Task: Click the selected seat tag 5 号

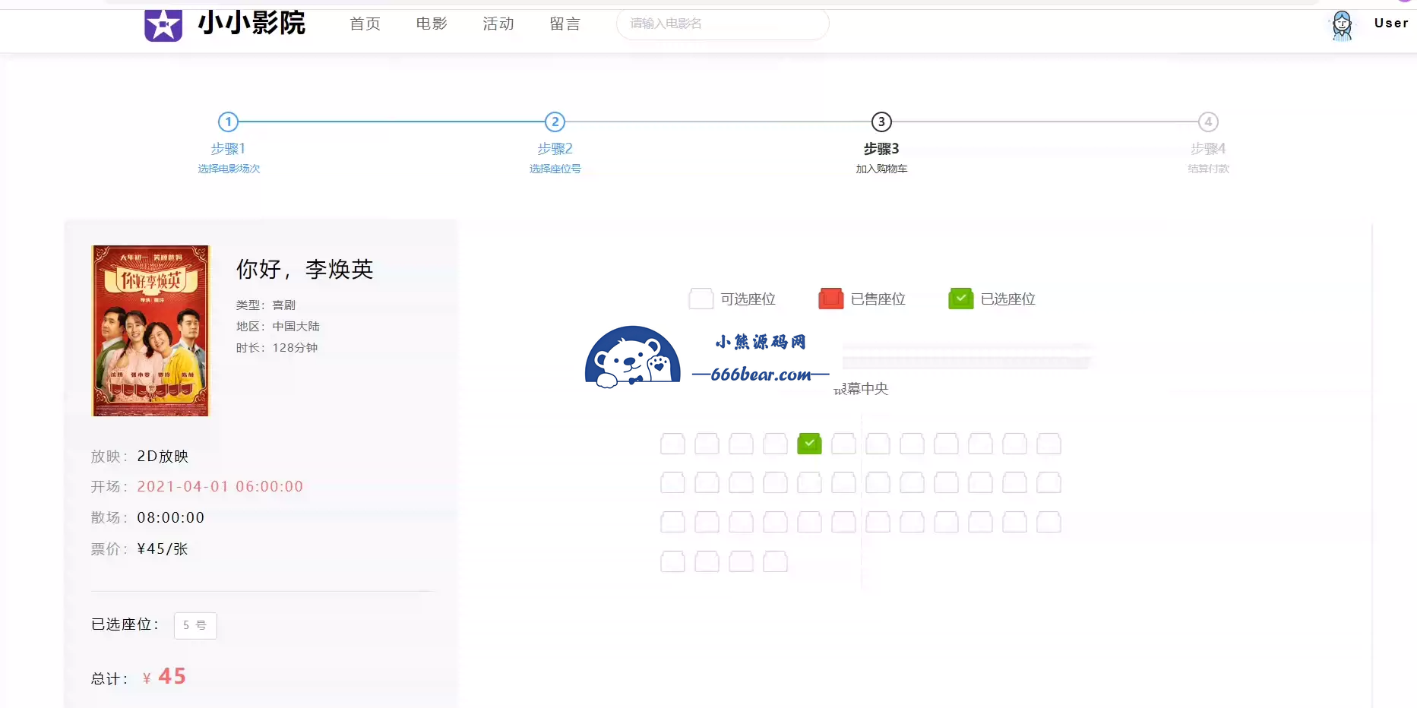Action: [x=195, y=625]
